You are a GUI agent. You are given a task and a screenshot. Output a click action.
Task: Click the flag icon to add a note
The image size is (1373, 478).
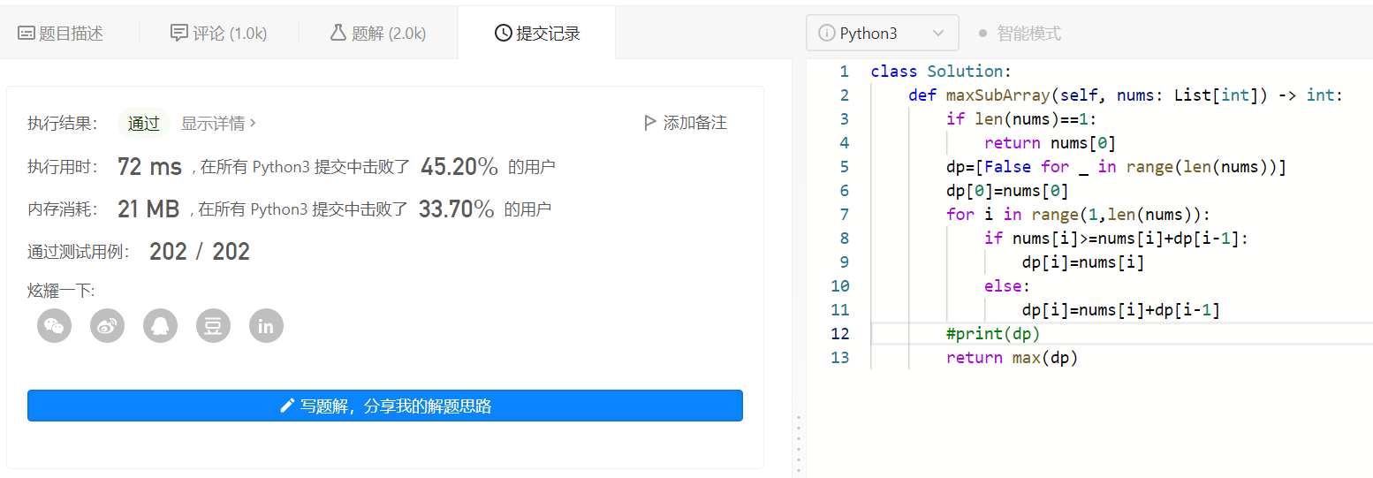tap(650, 123)
